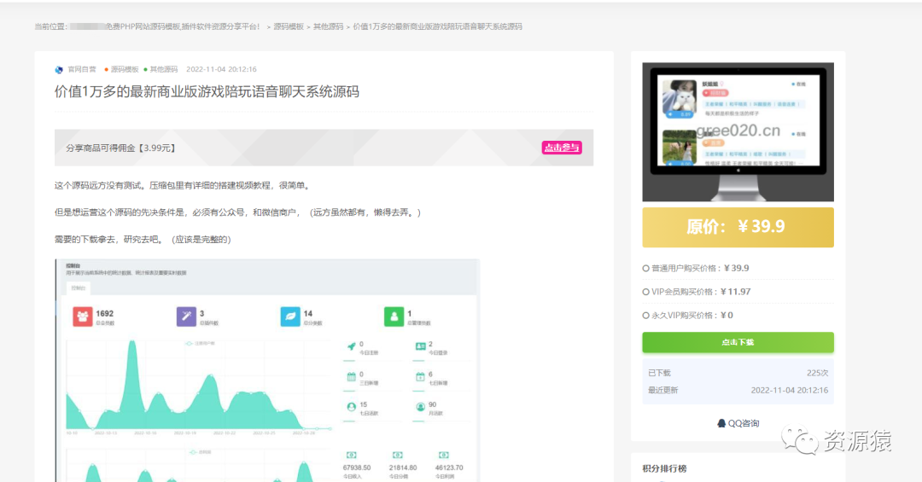Click the green user icon beside 1
Image resolution: width=922 pixels, height=482 pixels.
[394, 316]
